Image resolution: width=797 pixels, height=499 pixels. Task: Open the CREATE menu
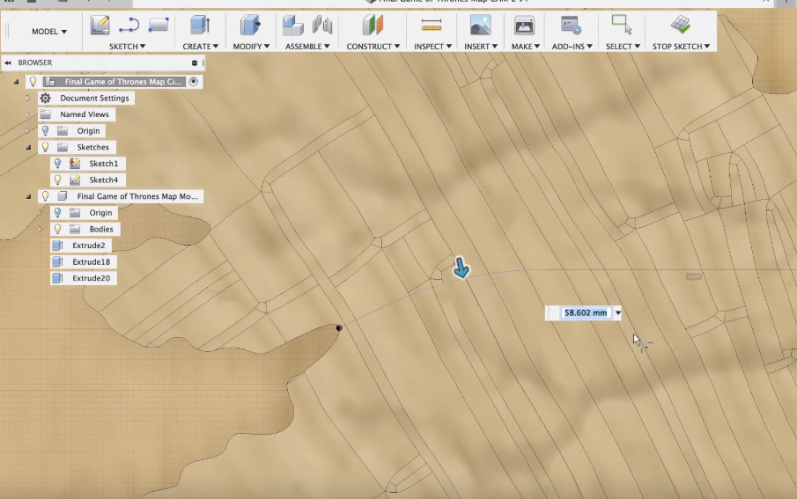click(x=200, y=47)
